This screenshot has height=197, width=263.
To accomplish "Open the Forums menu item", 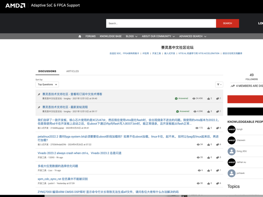I will point(91,36).
